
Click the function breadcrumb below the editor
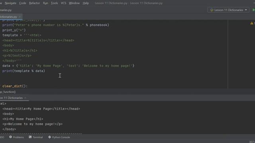[8, 92]
